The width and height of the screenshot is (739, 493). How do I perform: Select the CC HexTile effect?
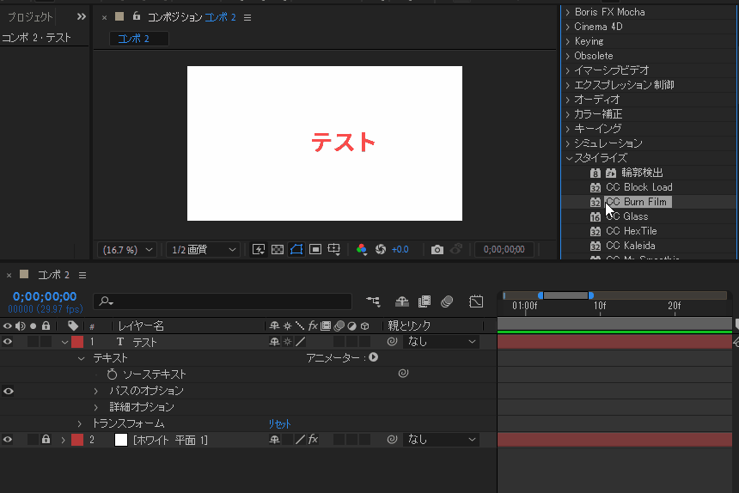631,231
